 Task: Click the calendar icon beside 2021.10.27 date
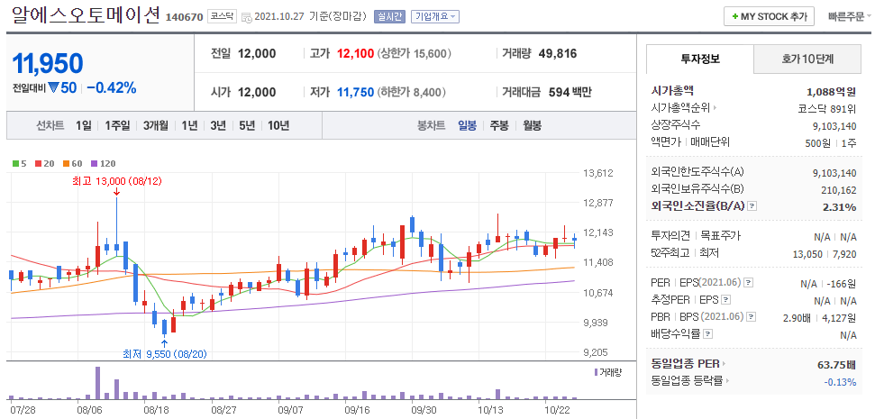(x=246, y=17)
